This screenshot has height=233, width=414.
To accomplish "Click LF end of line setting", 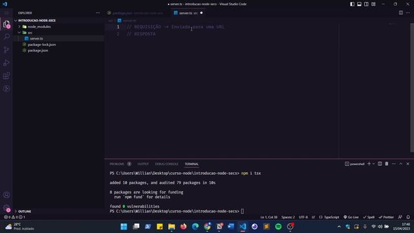I will (x=313, y=217).
